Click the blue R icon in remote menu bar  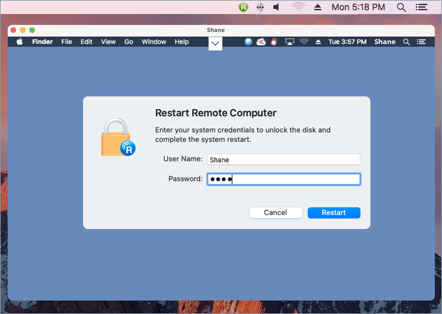click(248, 41)
